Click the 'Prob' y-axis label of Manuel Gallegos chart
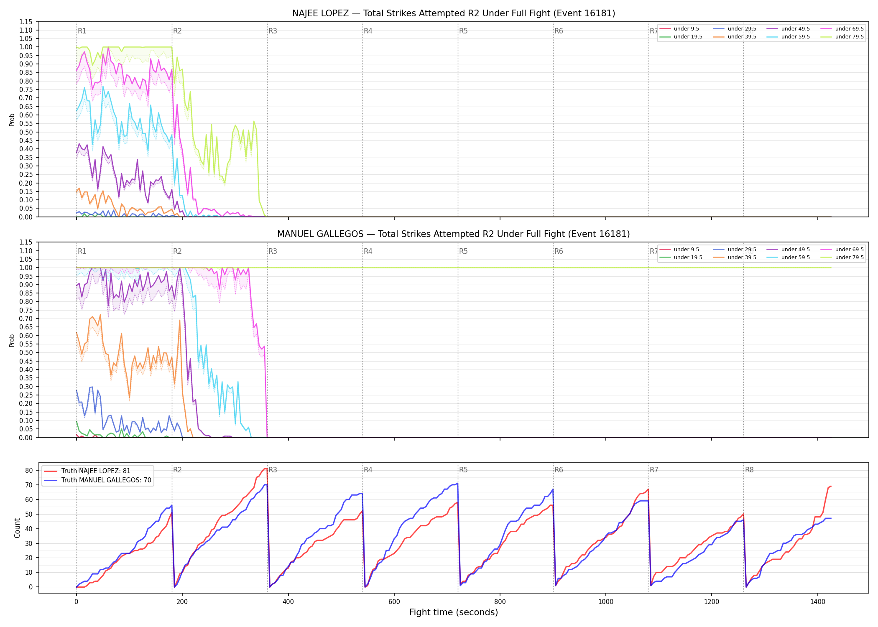Screen dimensions: 878x627 (12, 340)
